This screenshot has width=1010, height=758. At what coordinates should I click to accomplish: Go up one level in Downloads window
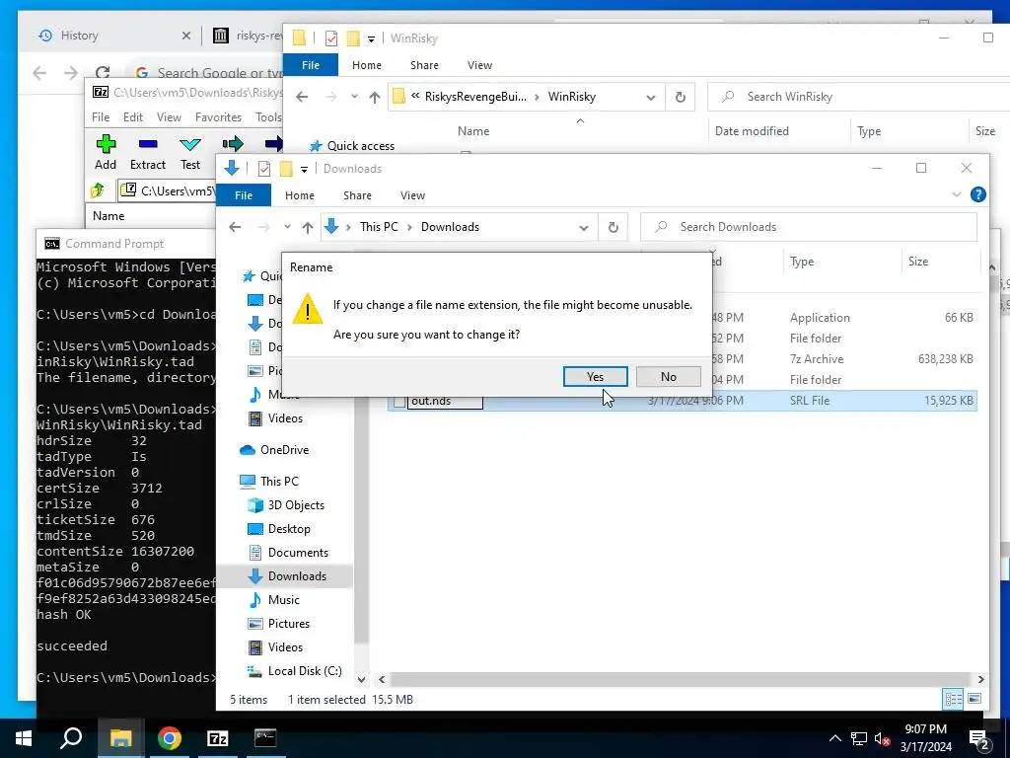(x=308, y=227)
